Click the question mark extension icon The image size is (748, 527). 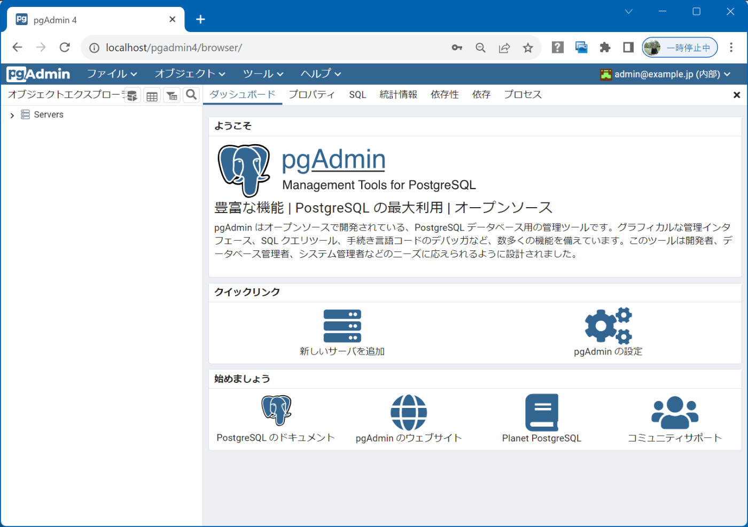pyautogui.click(x=558, y=48)
